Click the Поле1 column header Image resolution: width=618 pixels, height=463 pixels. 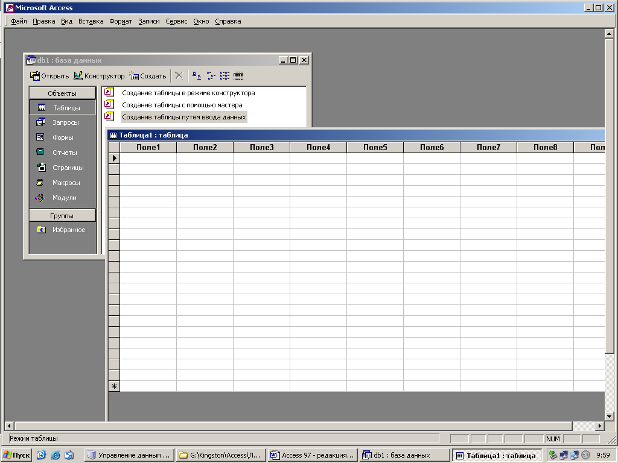(x=148, y=147)
